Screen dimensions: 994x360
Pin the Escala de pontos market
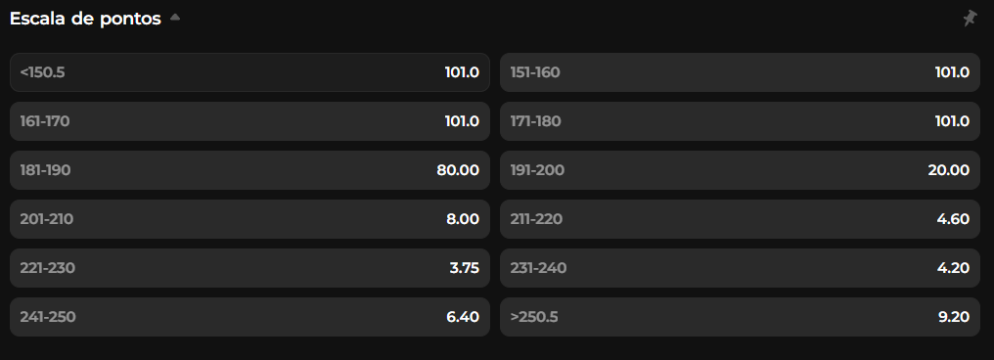(x=970, y=19)
